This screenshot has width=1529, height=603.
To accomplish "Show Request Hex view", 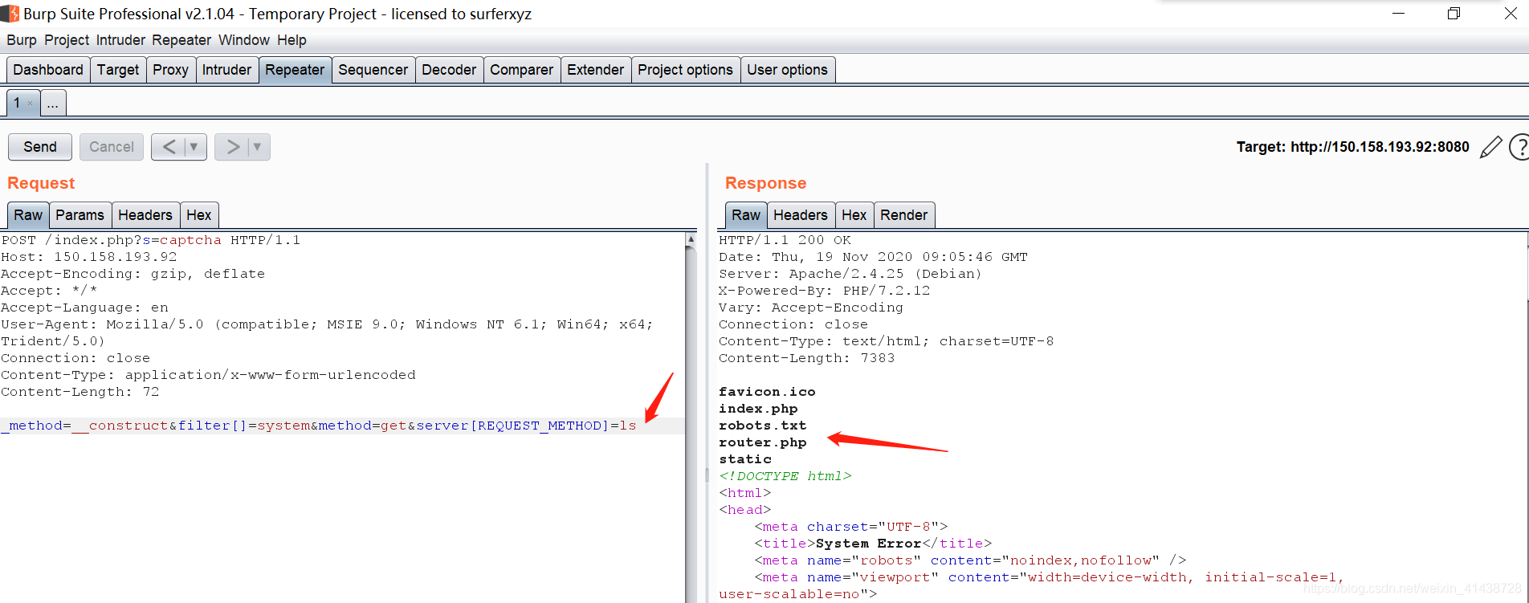I will click(x=199, y=215).
